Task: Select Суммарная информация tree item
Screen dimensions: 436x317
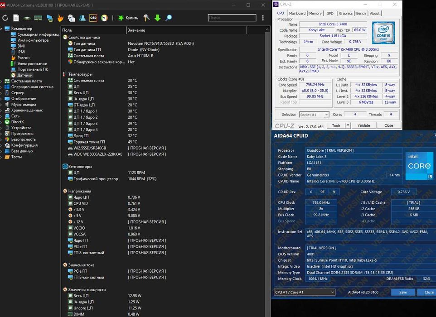Action: point(39,34)
